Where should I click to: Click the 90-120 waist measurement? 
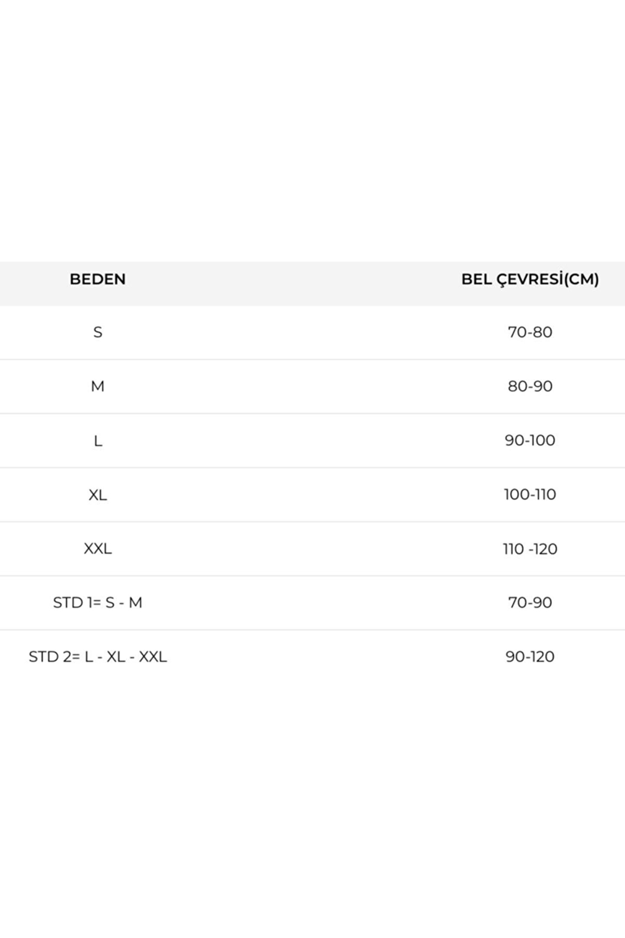pyautogui.click(x=530, y=657)
